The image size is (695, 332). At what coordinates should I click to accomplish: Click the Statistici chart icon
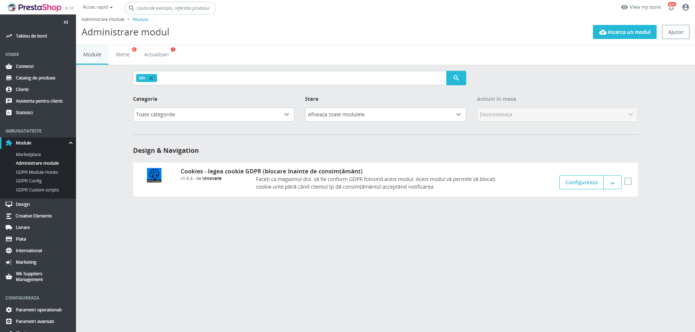9,113
